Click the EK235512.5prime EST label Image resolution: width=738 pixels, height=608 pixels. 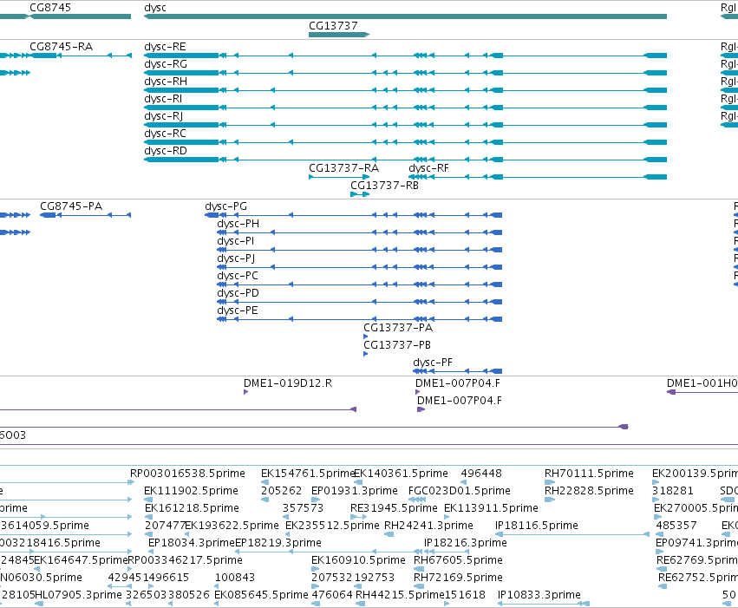(x=332, y=526)
